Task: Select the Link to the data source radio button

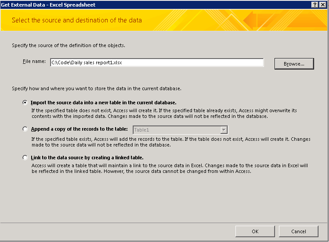Action: [25, 158]
